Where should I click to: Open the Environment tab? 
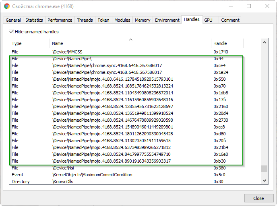[x=167, y=20]
